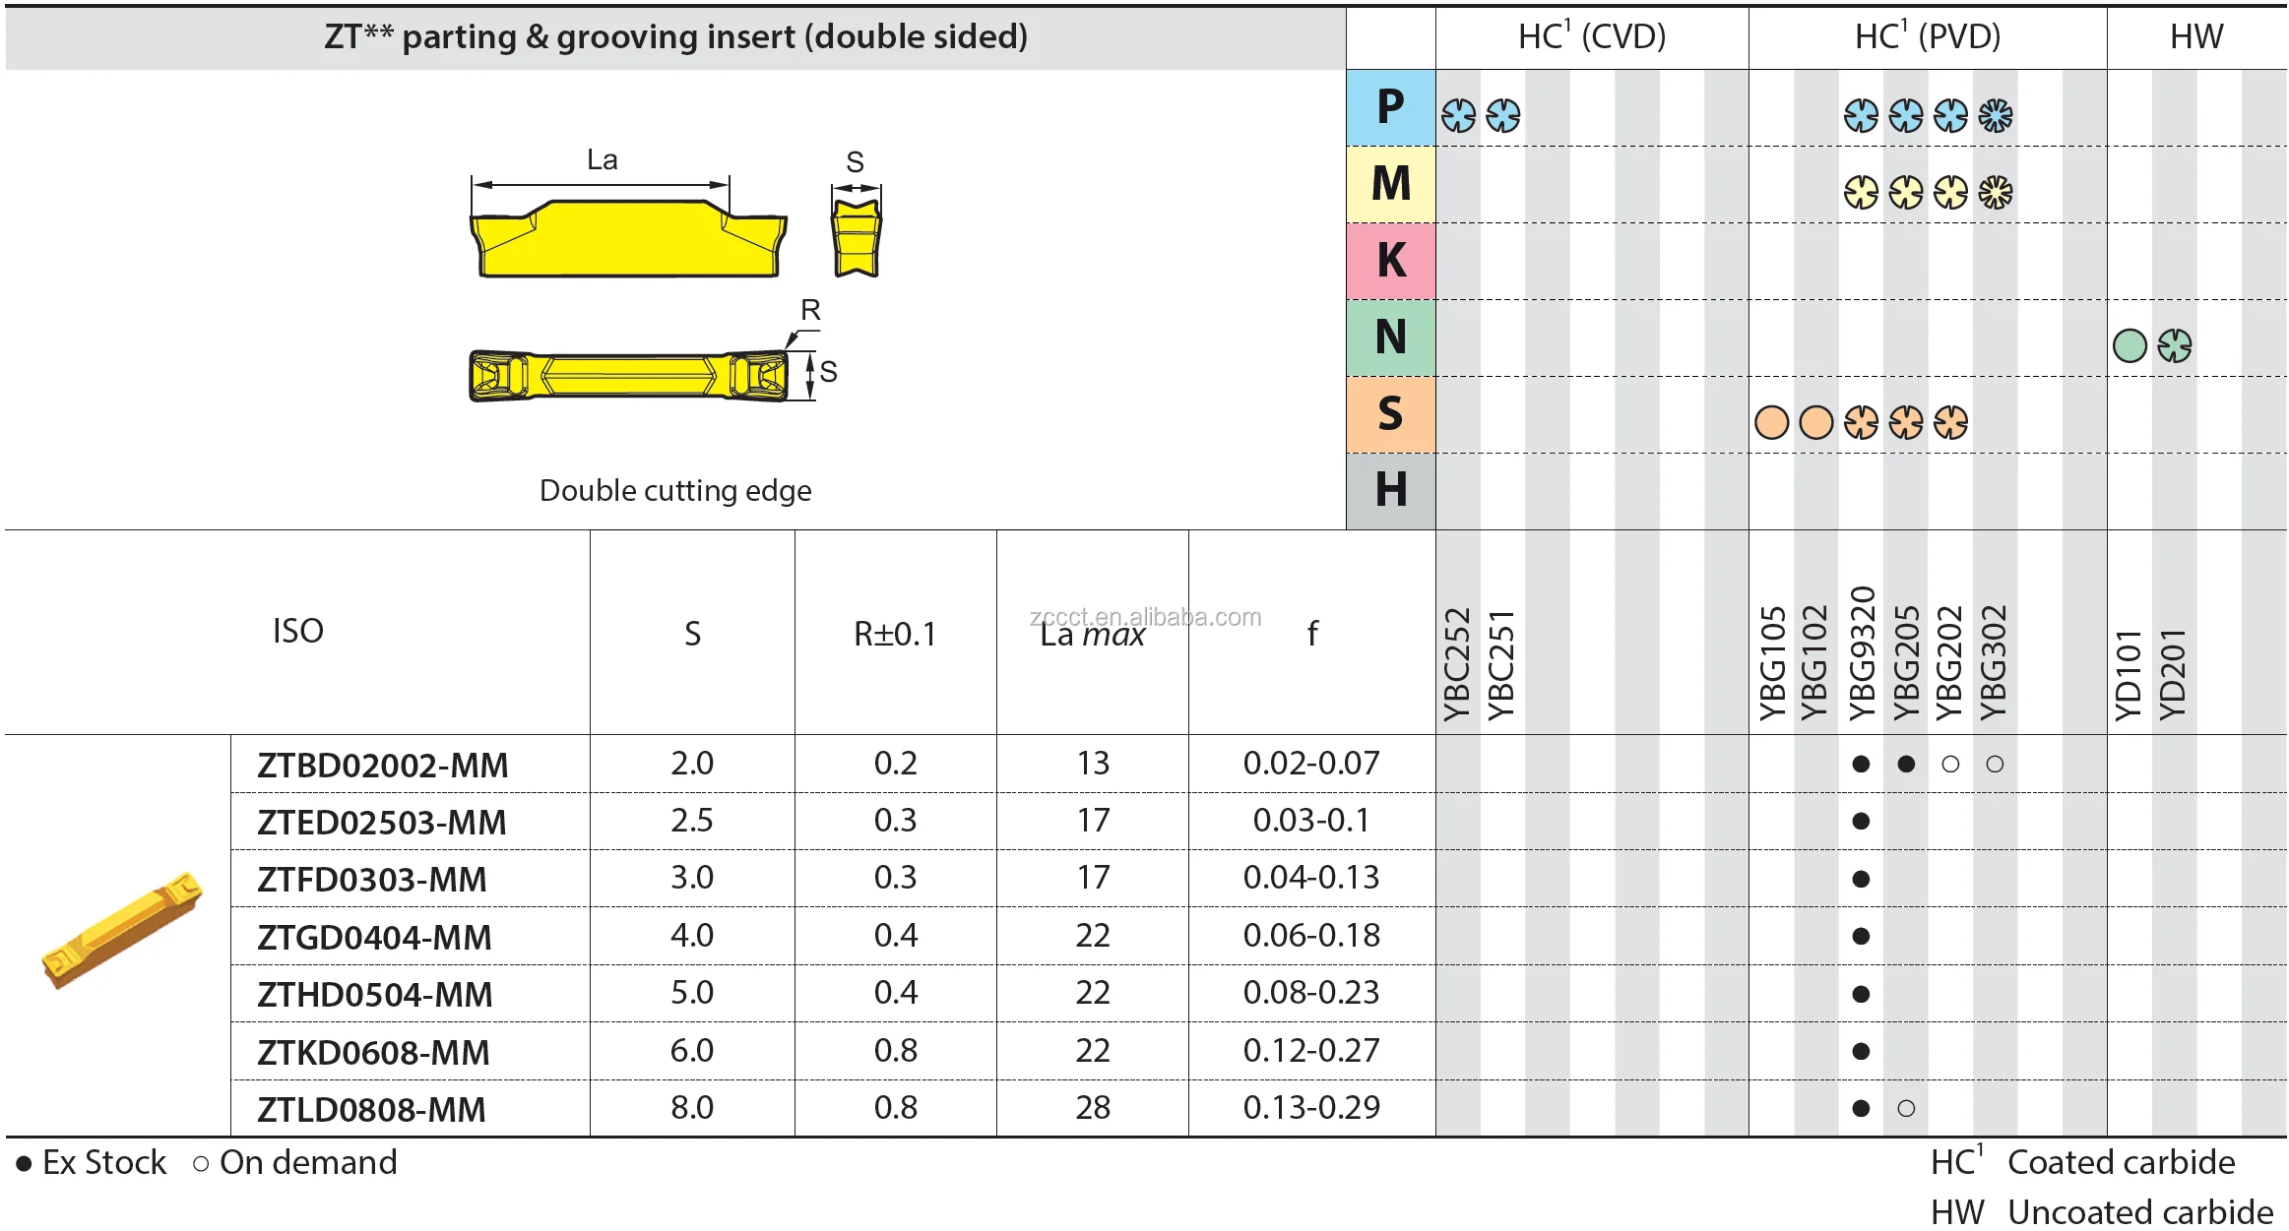
Task: Click the YBG205 filled dot for ZTBD02002-MM
Action: click(x=1906, y=764)
